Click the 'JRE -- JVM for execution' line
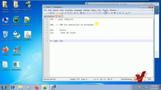The image size is (161, 90). [x=72, y=25]
